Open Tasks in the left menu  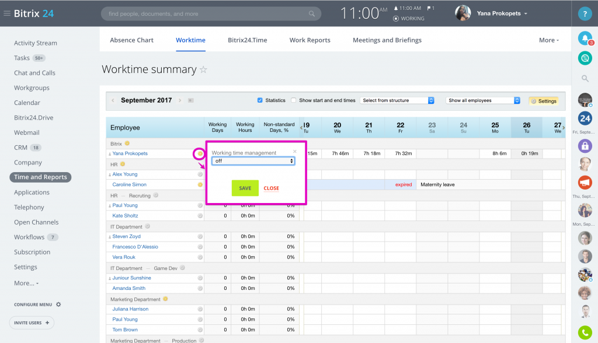coord(22,58)
